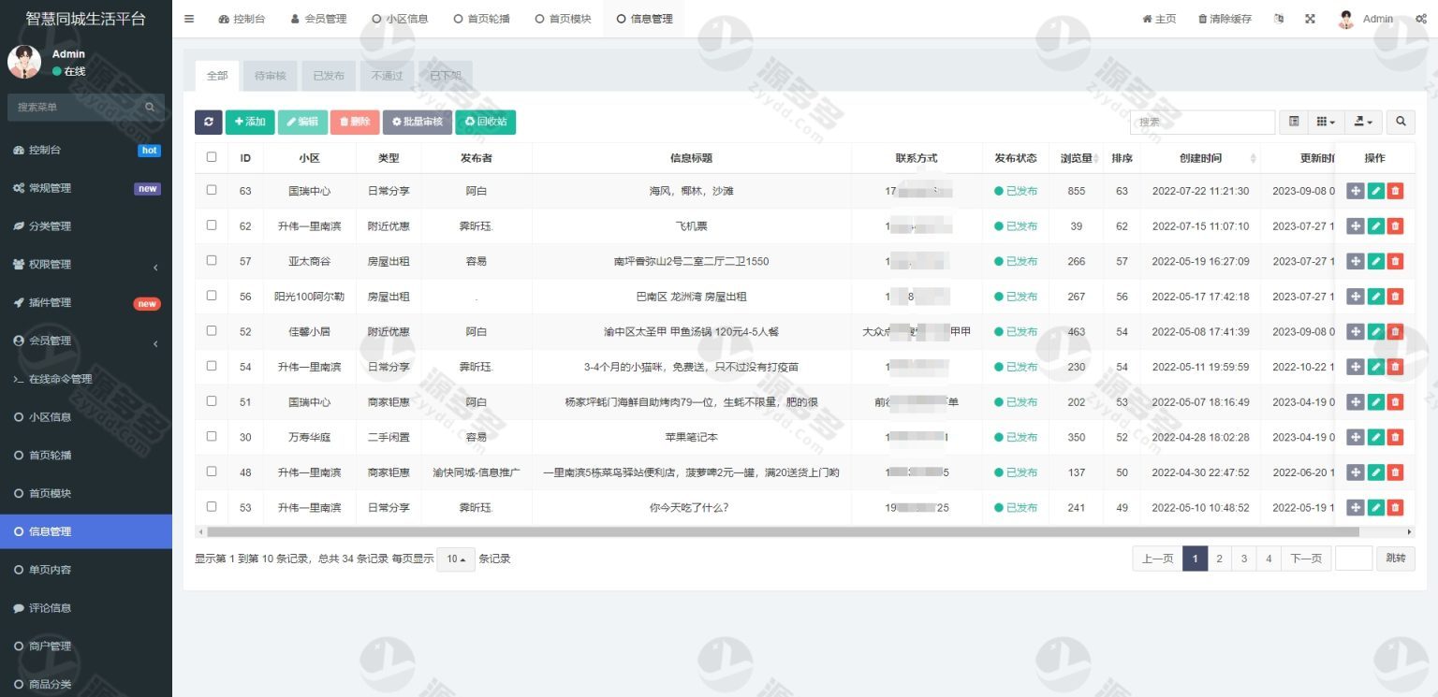Toggle the card view icon in table toolbar
The width and height of the screenshot is (1438, 697).
1293,122
